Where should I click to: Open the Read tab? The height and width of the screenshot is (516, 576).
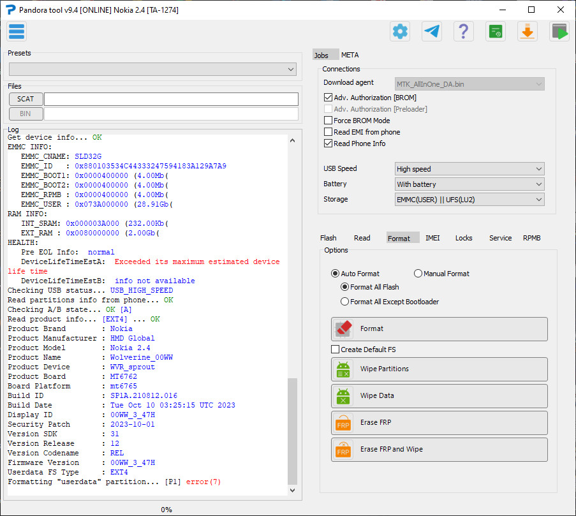tap(362, 238)
